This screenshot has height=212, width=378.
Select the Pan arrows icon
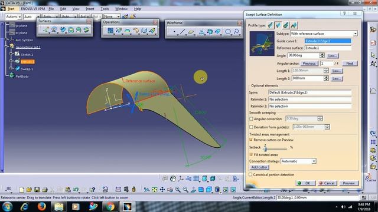(162, 190)
